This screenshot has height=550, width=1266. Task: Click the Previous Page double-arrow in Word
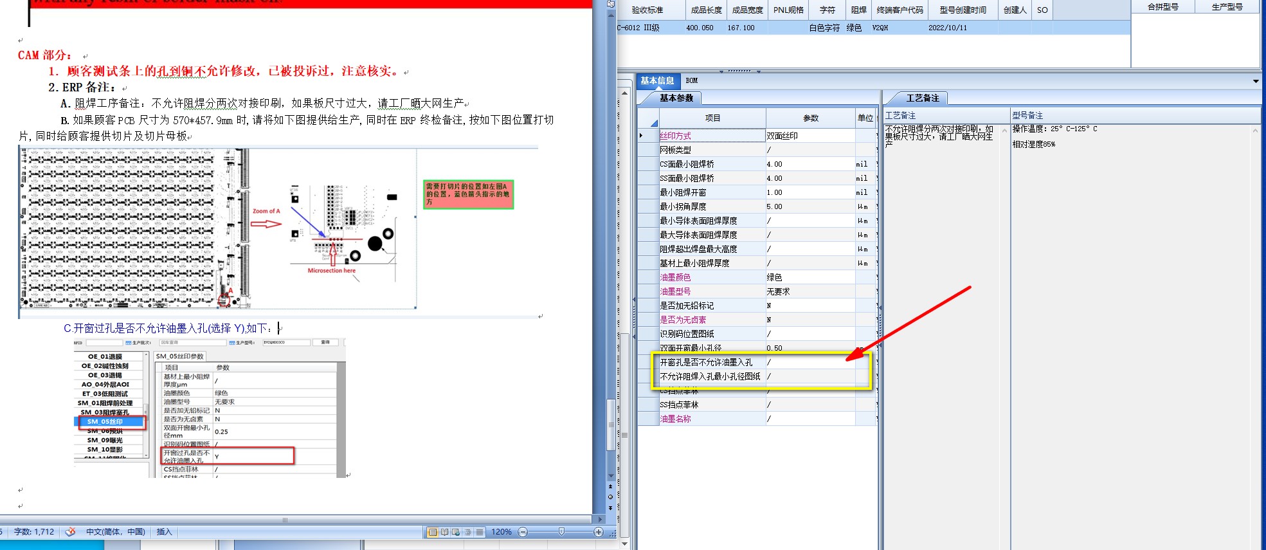pyautogui.click(x=610, y=486)
